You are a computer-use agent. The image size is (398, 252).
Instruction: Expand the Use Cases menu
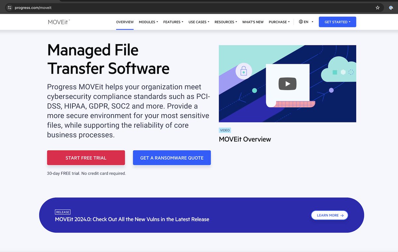click(x=199, y=22)
